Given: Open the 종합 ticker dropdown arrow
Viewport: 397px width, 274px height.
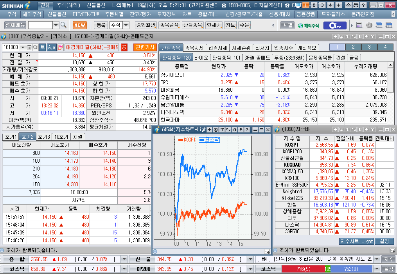Looking at the screenshot, I should [124, 259].
